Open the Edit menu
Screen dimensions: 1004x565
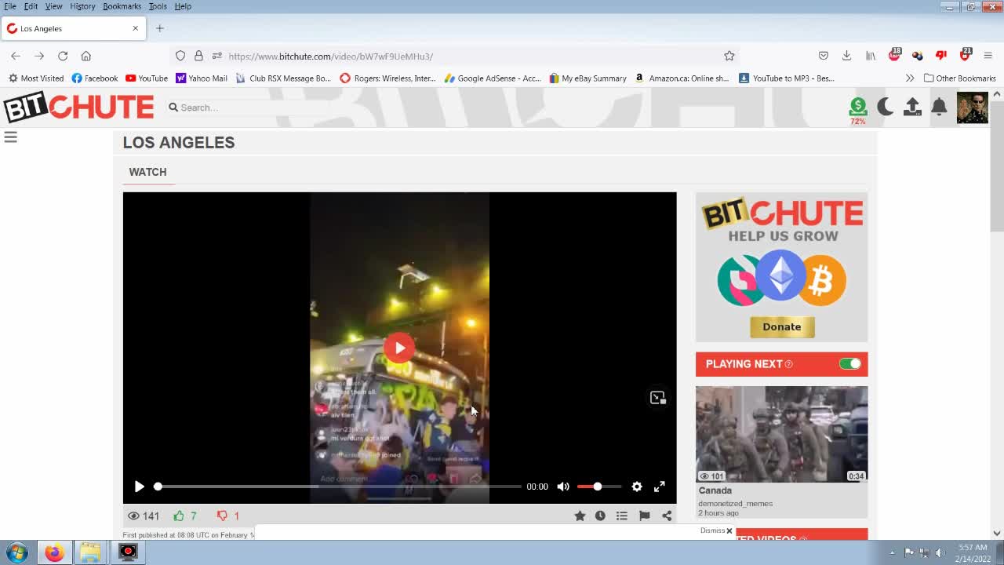31,6
